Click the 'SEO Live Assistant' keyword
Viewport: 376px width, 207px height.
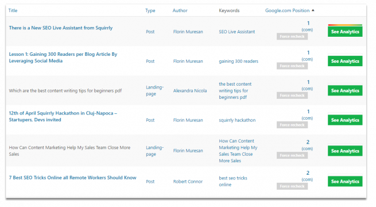[237, 32]
